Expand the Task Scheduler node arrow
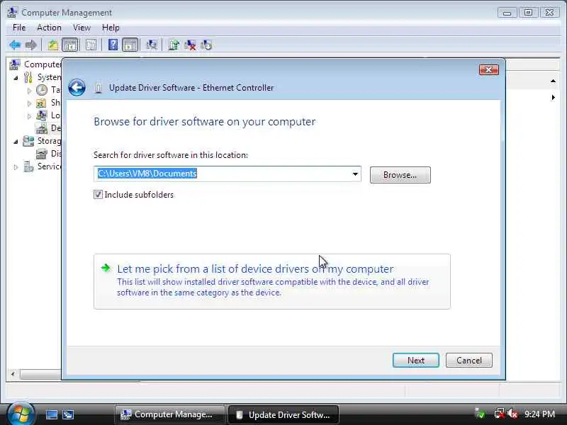 click(29, 91)
